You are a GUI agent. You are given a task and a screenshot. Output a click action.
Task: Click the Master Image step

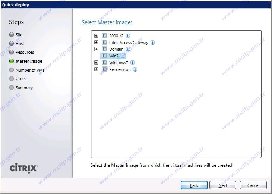[29, 61]
